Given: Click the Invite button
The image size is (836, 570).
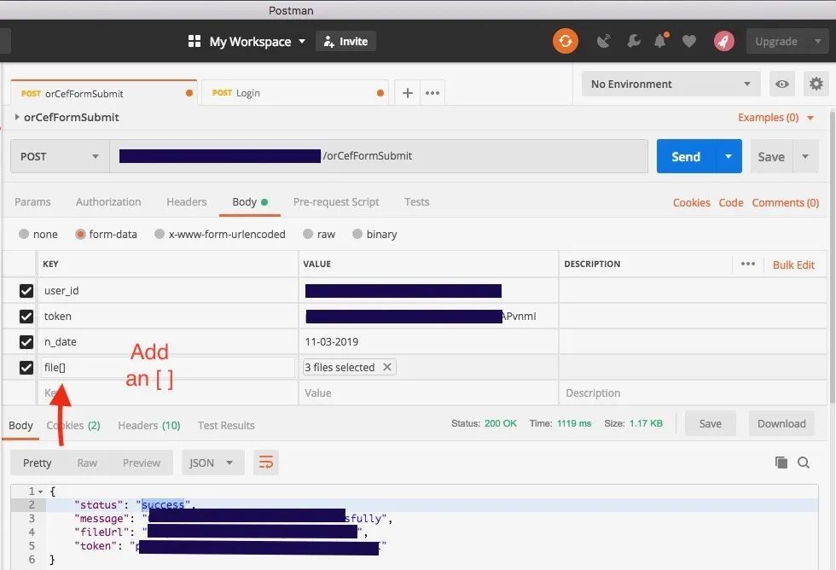Looking at the screenshot, I should click(x=345, y=41).
